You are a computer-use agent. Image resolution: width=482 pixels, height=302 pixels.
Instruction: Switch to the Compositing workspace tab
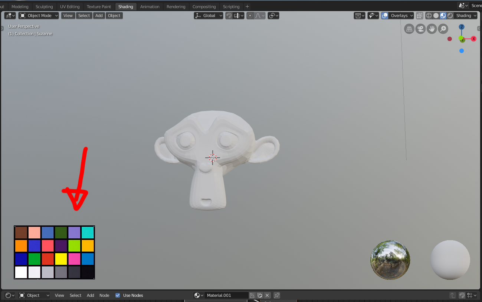click(x=204, y=7)
